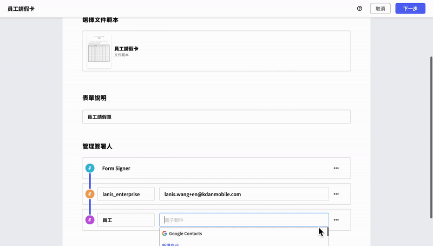Click the page vertical scrollbar

(431, 138)
